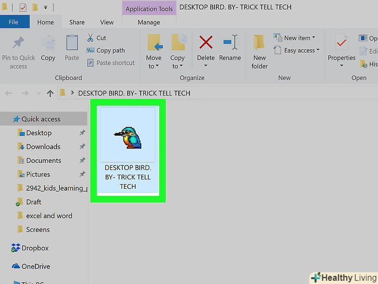Click the file name DESKTOP BIRD. BY- TRICK TELL TECH

click(128, 177)
